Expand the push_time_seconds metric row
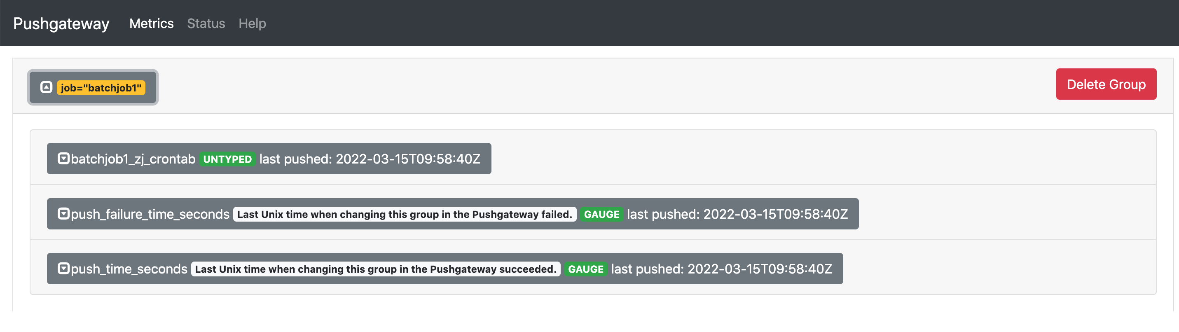This screenshot has height=332, width=1179. 445,268
